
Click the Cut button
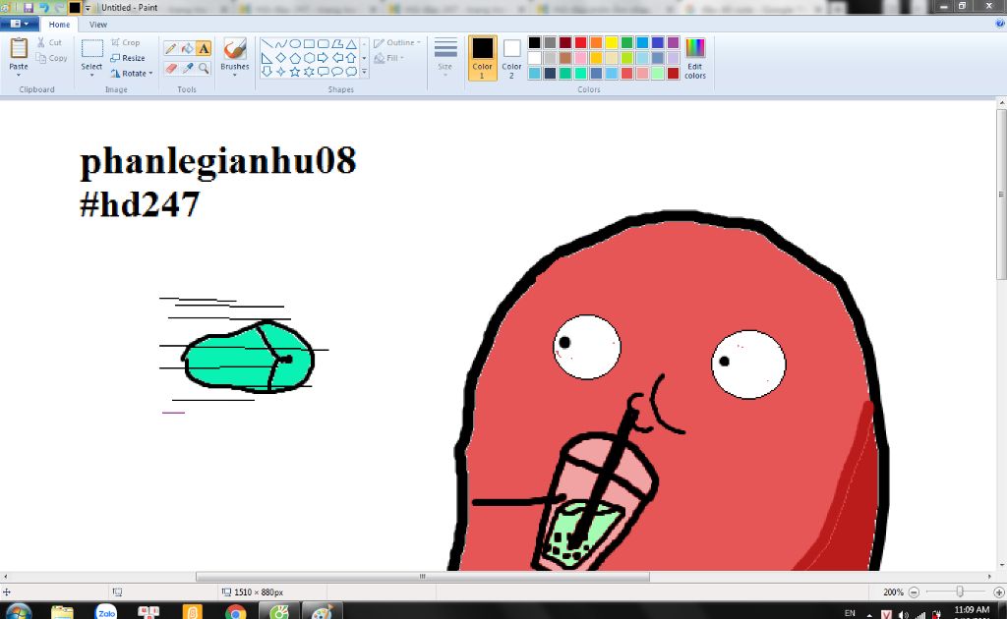49,42
